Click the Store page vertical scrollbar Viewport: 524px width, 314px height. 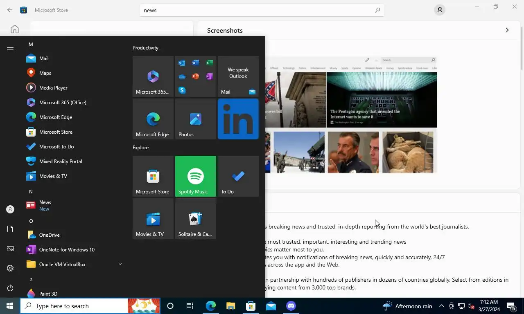pyautogui.click(x=522, y=48)
